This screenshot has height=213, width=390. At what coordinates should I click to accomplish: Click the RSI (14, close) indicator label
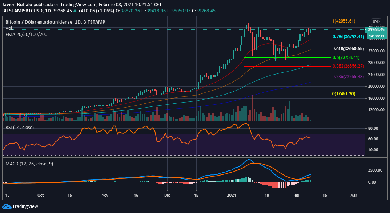pos(20,128)
